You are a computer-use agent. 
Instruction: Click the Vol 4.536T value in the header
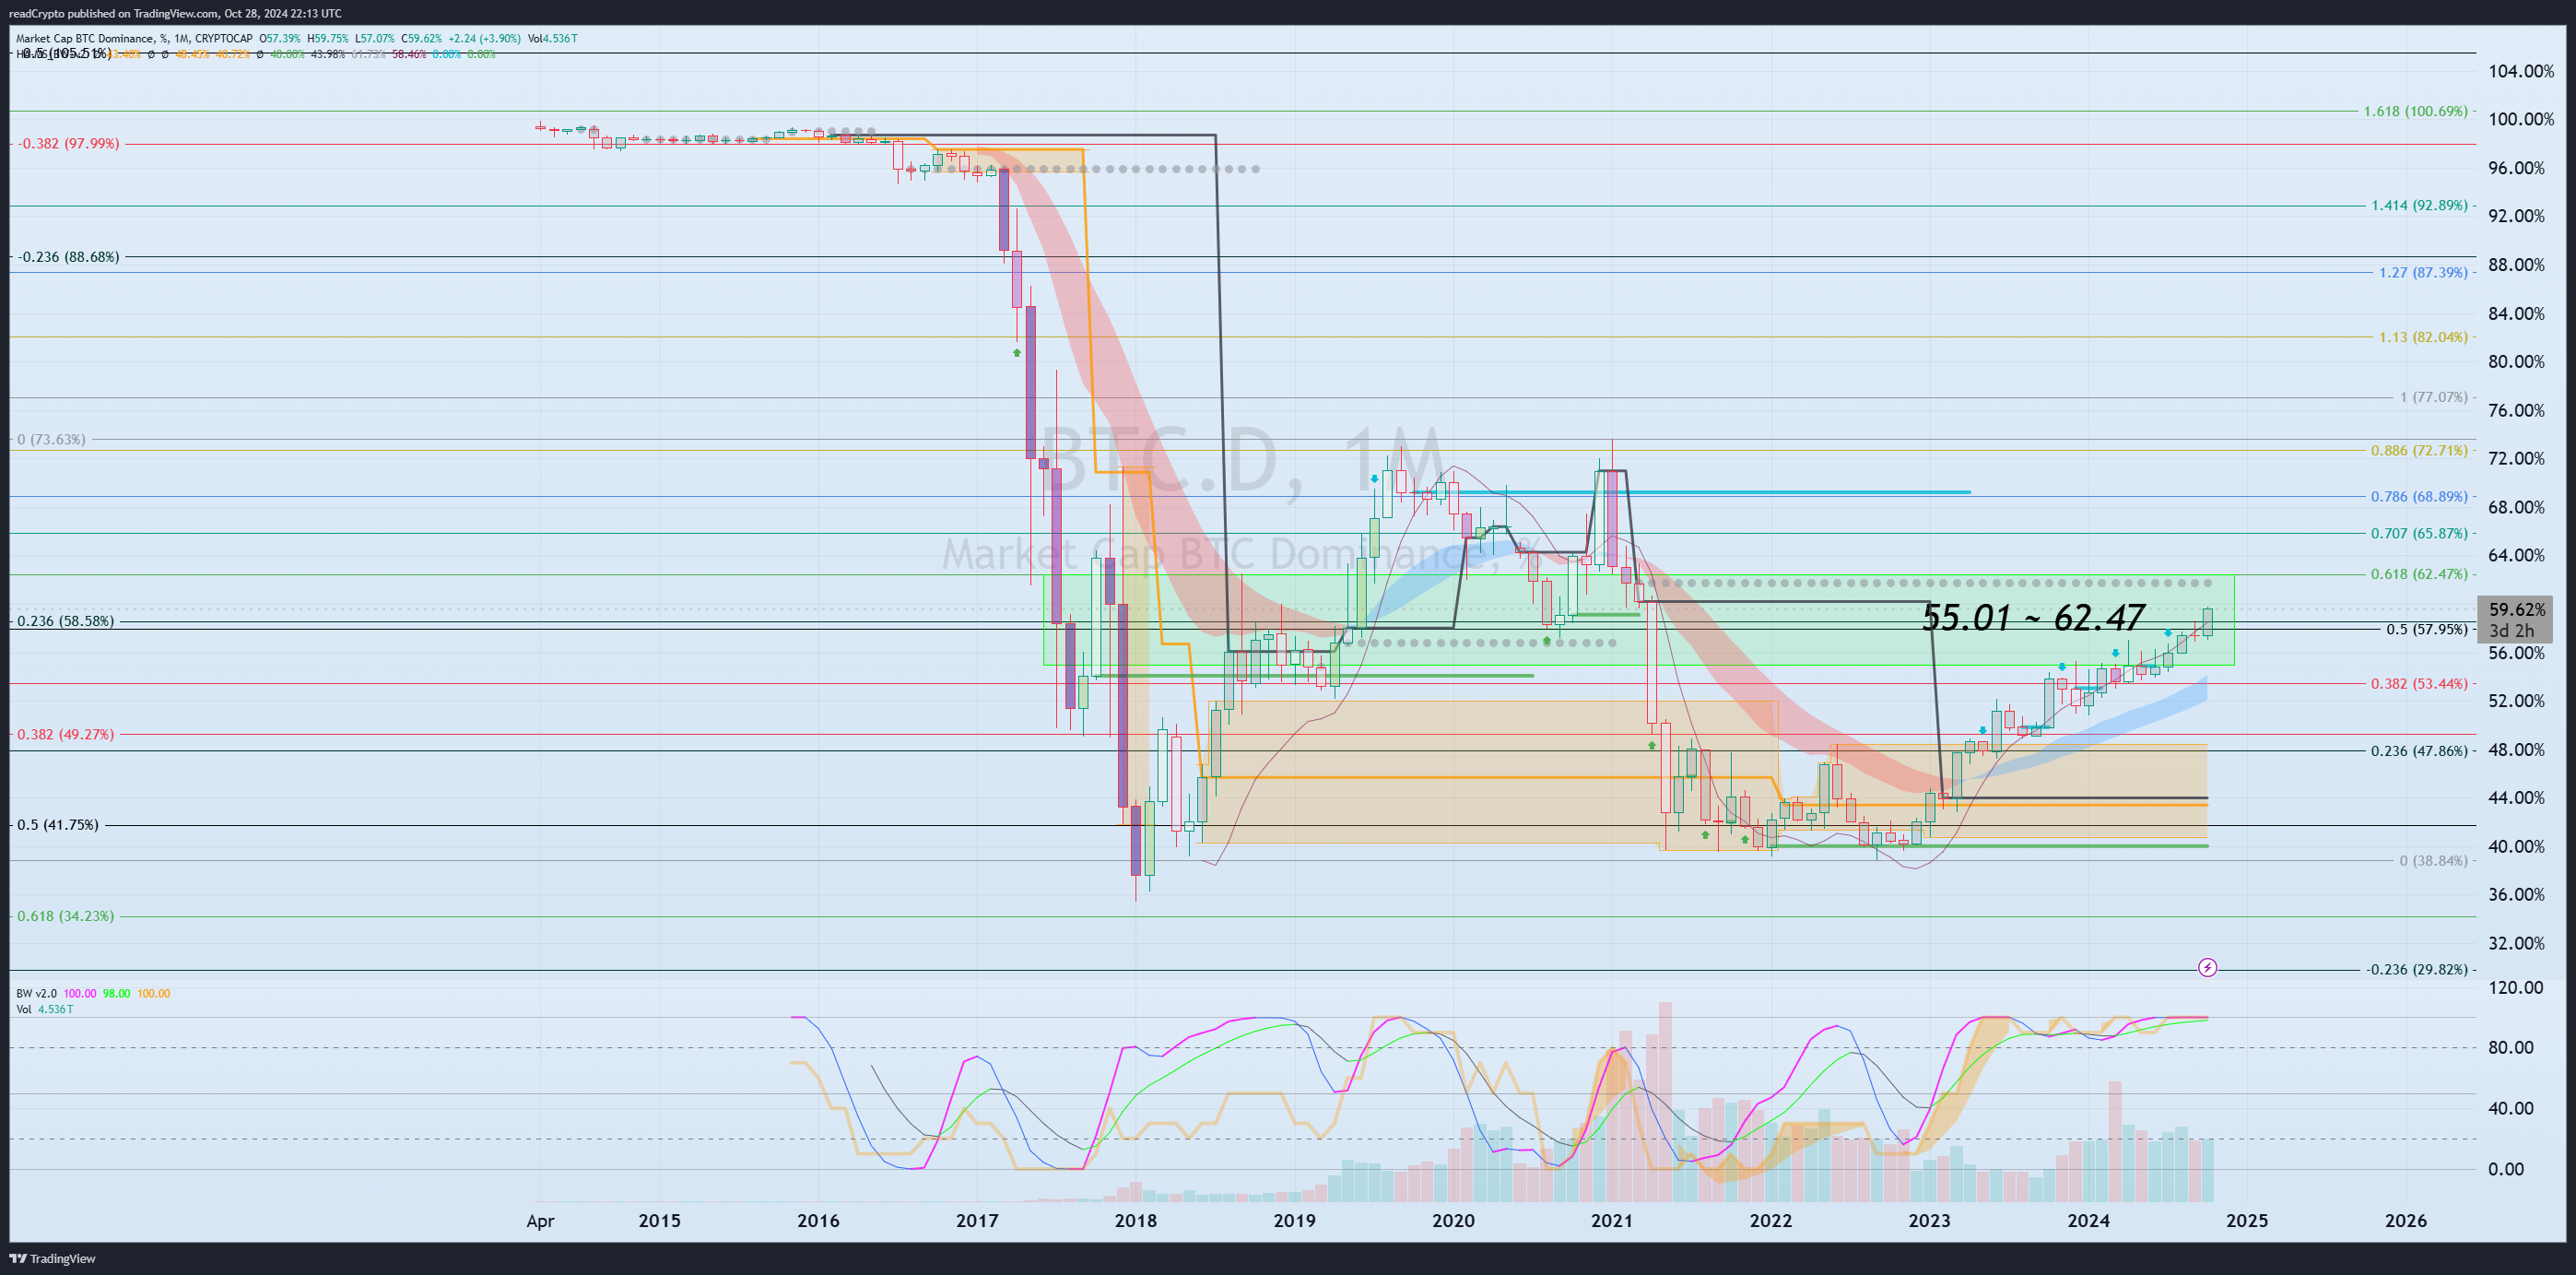552,38
